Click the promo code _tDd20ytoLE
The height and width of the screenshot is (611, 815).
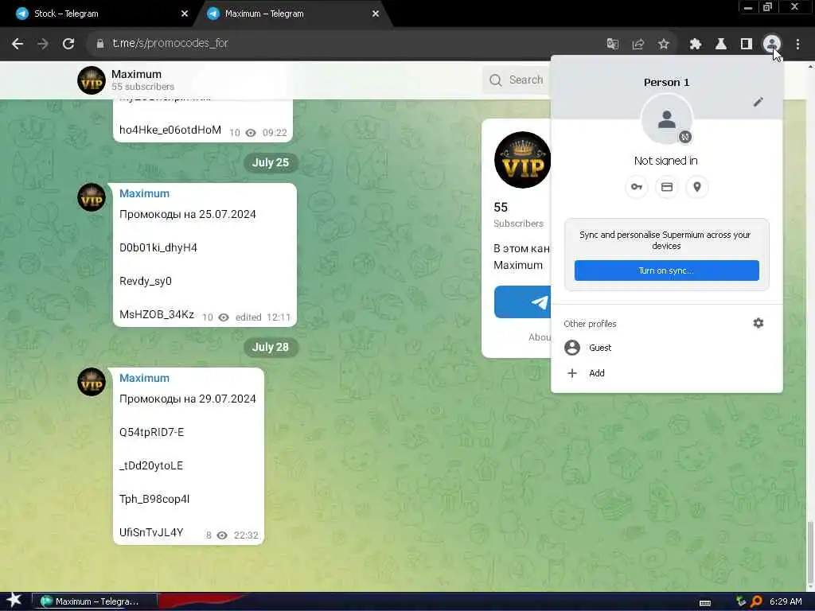(x=150, y=465)
